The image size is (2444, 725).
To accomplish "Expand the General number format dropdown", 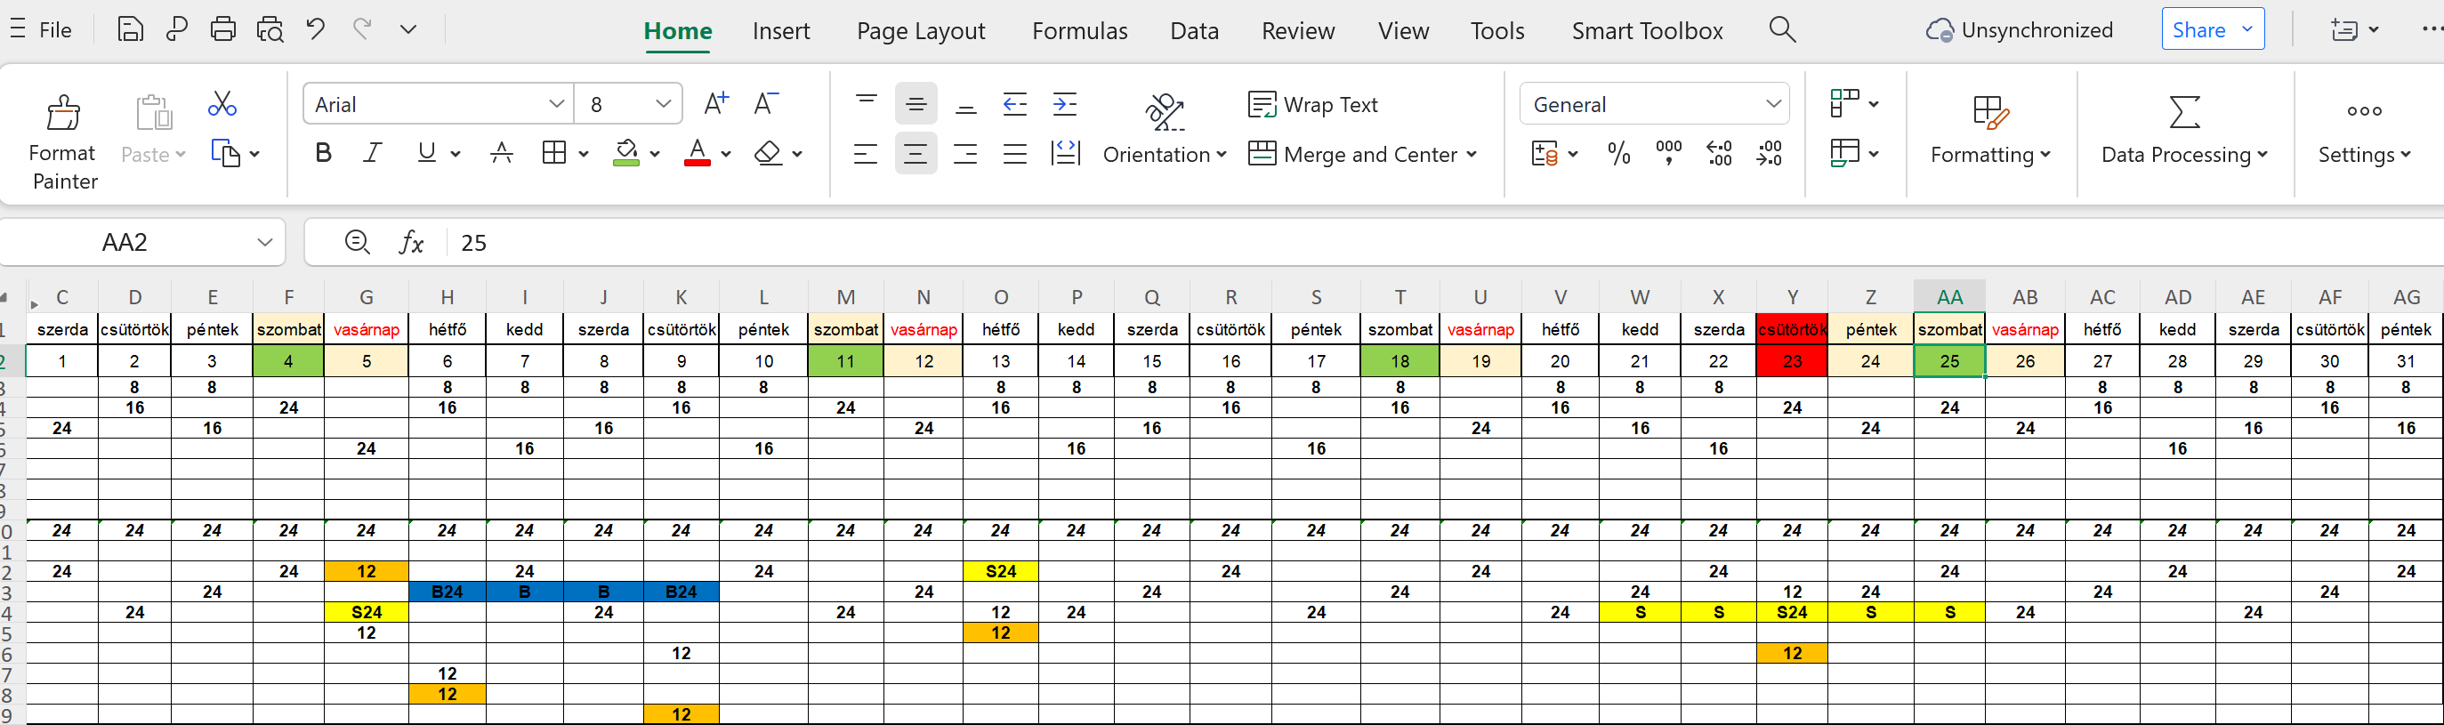I will tap(1772, 104).
